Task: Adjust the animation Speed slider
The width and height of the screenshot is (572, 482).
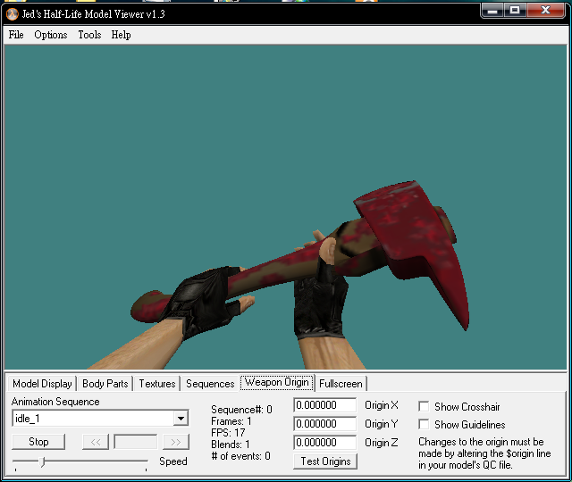Action: (x=43, y=462)
